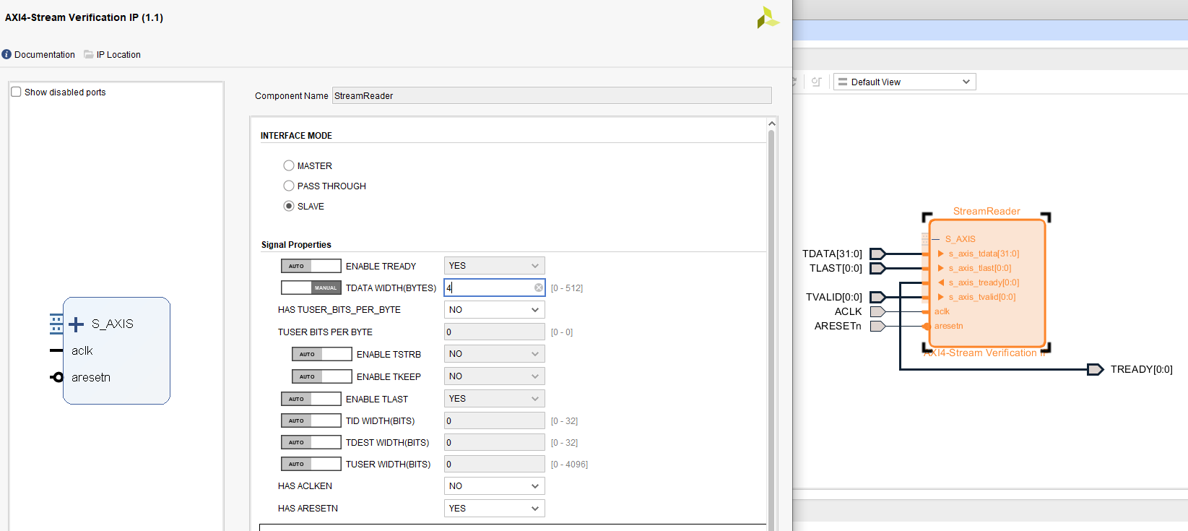Click the Component Name field
Viewport: 1188px width, 531px height.
[x=552, y=95]
